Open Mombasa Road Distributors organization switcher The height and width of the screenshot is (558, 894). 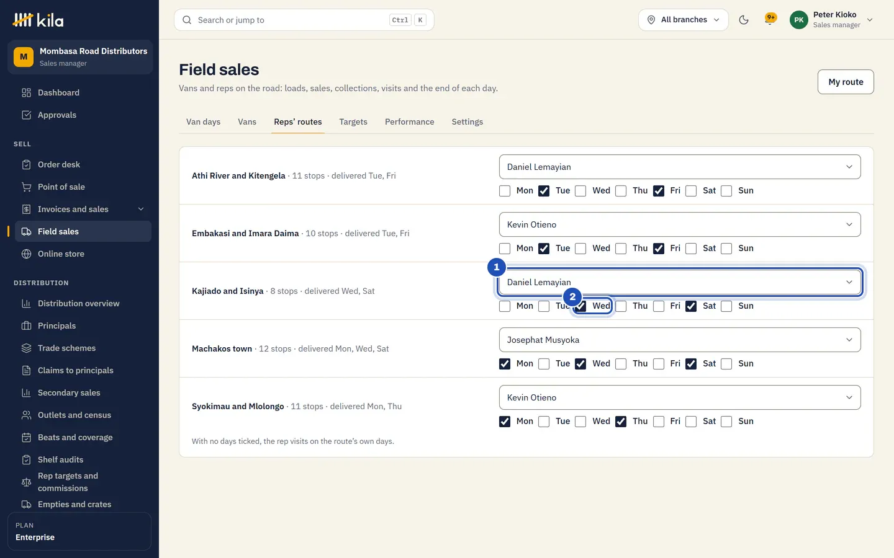(x=80, y=57)
